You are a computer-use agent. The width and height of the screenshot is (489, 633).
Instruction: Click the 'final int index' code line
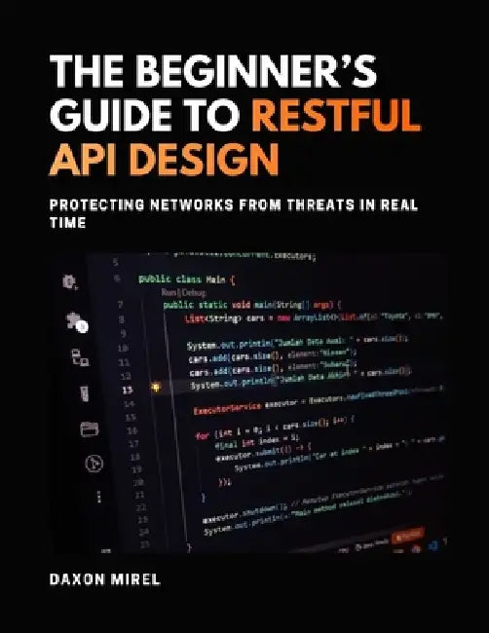coord(257,443)
